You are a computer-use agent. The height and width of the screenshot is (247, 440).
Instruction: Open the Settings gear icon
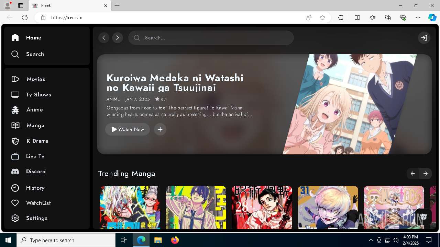click(x=15, y=218)
